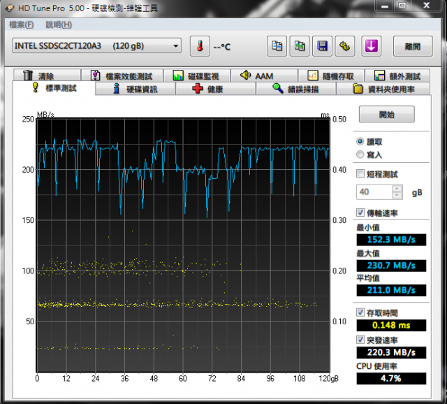Toggle the 傳輸速率 checkbox
Image resolution: width=447 pixels, height=404 pixels.
pyautogui.click(x=360, y=212)
